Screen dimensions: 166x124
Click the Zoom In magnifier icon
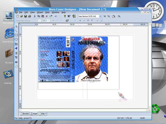pos(105,16)
